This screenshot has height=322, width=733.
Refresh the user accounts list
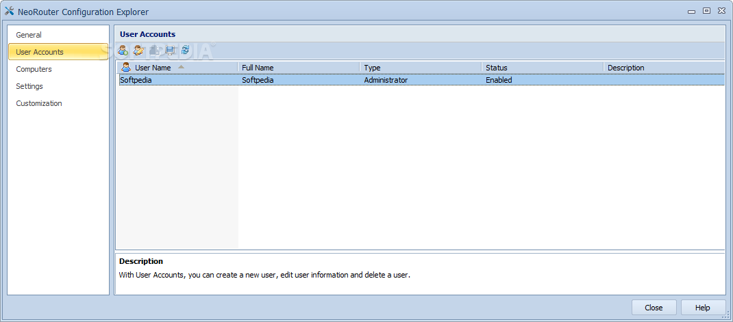[185, 50]
